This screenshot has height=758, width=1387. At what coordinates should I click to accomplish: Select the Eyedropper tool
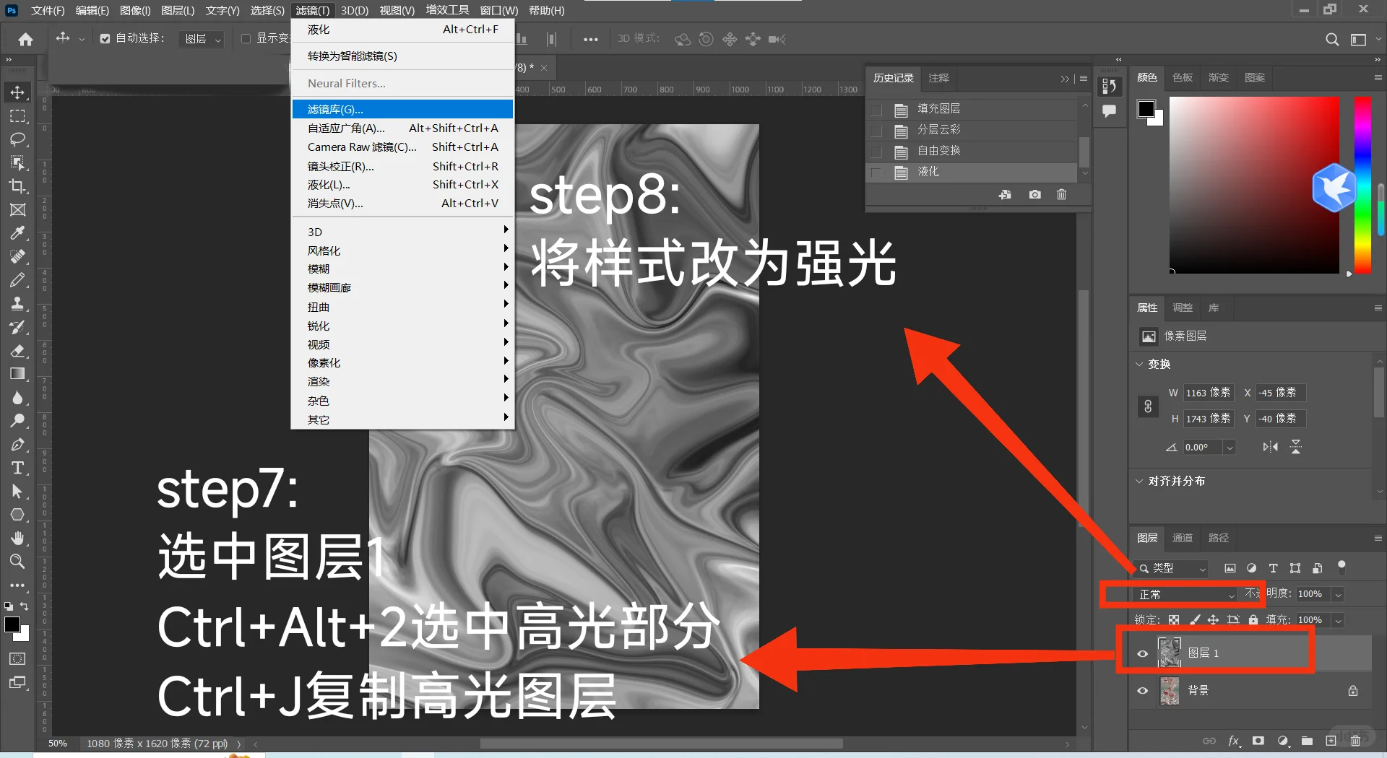click(x=17, y=233)
